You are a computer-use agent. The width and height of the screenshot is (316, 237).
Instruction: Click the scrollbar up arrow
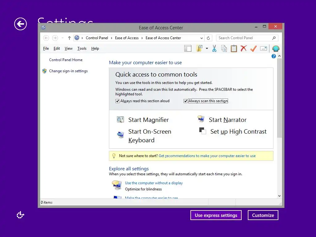[x=279, y=56]
